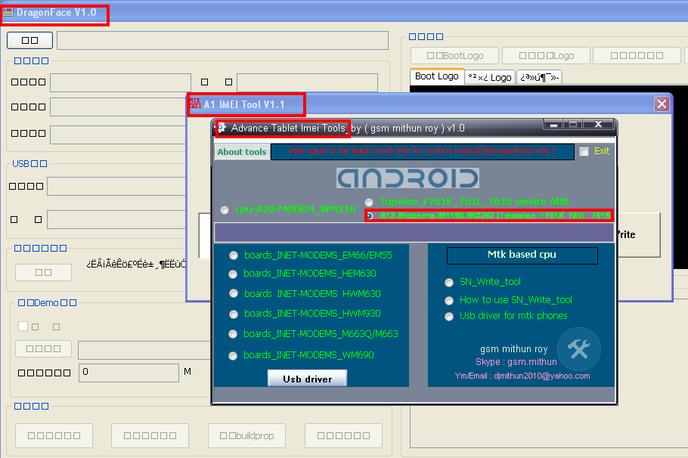
Task: Click the DragonFace V1.0 title bar icon
Action: click(x=8, y=12)
